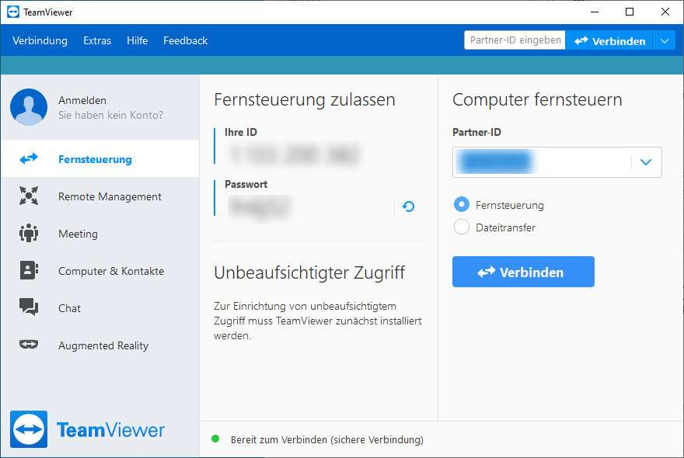Open Augmented Reality headset icon
The image size is (684, 458).
tap(29, 345)
